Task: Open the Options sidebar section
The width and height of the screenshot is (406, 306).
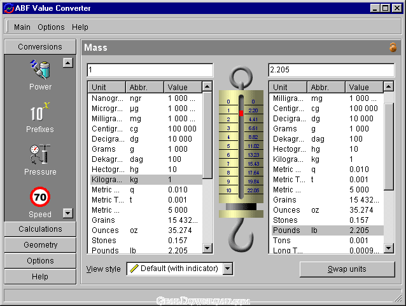Action: tap(40, 261)
